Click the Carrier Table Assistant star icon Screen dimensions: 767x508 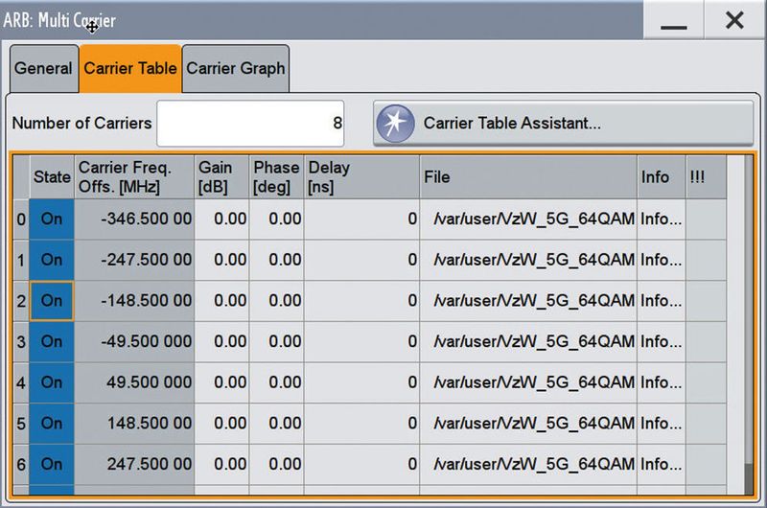(395, 123)
